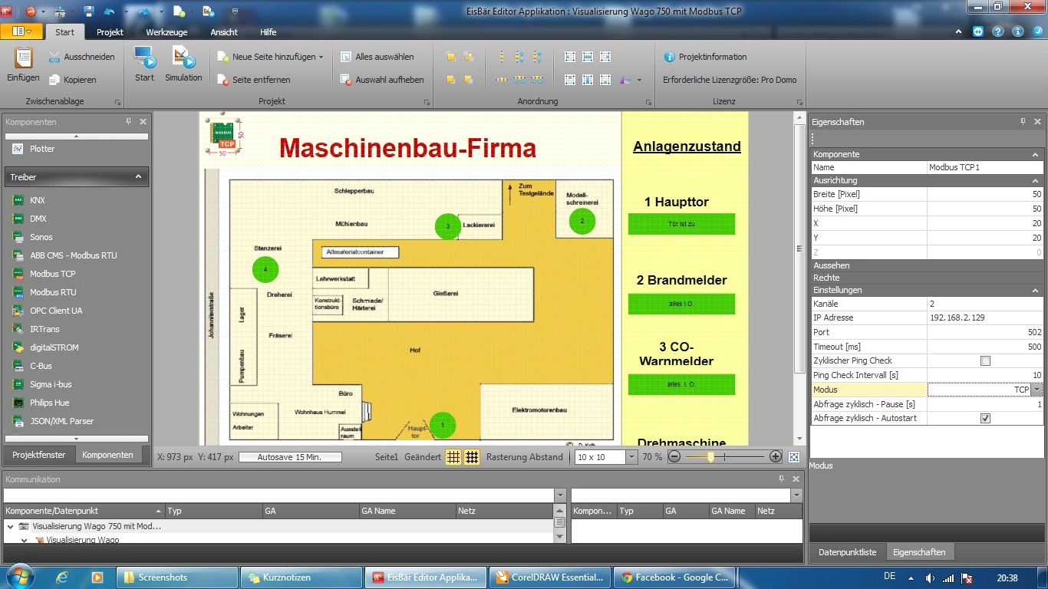
Task: Open the Modus dropdown arrow
Action: (x=1037, y=390)
